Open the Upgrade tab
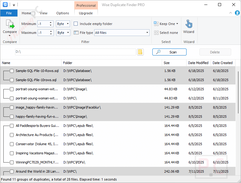Viewport: 241px width, 183px height. point(86,13)
